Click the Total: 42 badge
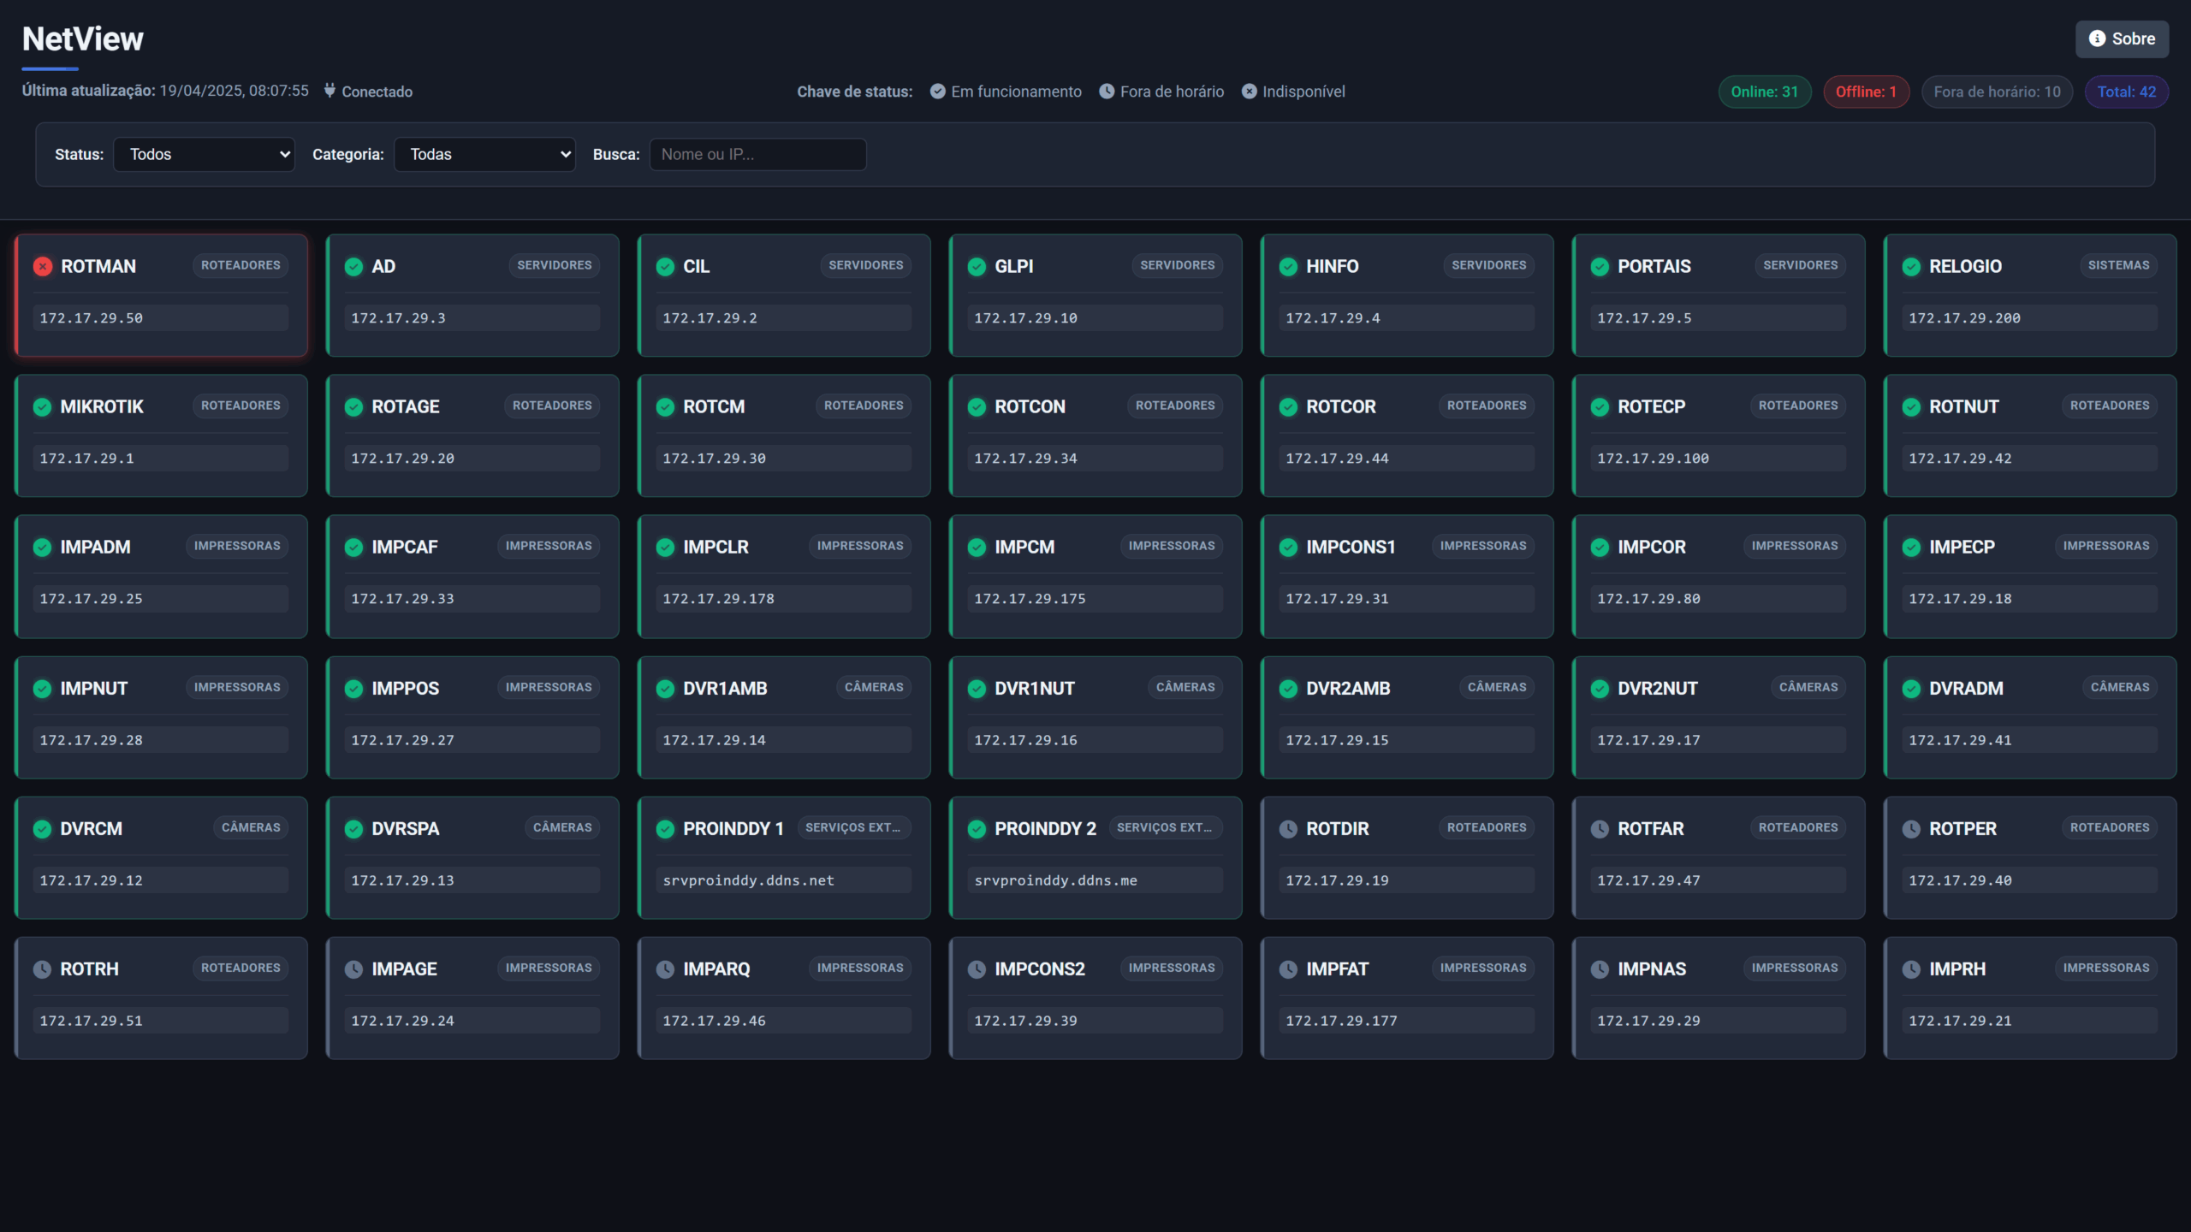Image resolution: width=2191 pixels, height=1232 pixels. 2126,92
